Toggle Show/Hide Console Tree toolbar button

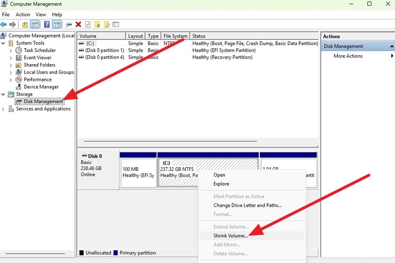(x=35, y=25)
